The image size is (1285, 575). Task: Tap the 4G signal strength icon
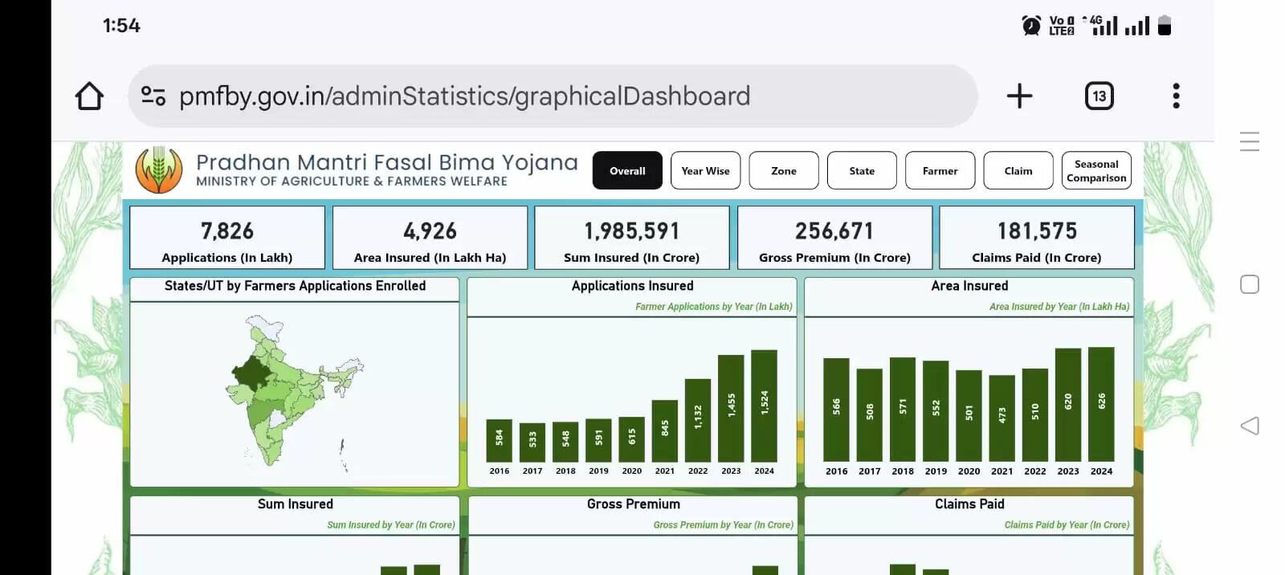tap(1100, 26)
